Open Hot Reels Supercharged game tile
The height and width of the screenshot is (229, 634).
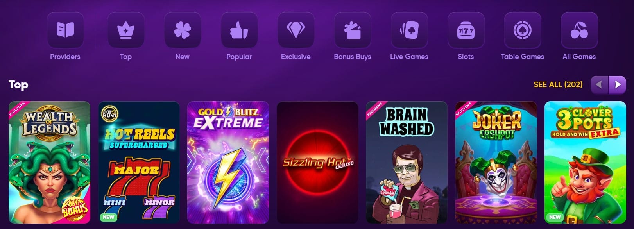pos(139,163)
